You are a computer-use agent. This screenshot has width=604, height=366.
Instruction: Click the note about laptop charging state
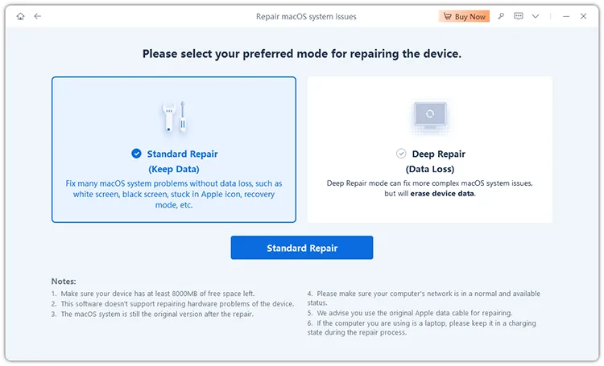click(421, 328)
